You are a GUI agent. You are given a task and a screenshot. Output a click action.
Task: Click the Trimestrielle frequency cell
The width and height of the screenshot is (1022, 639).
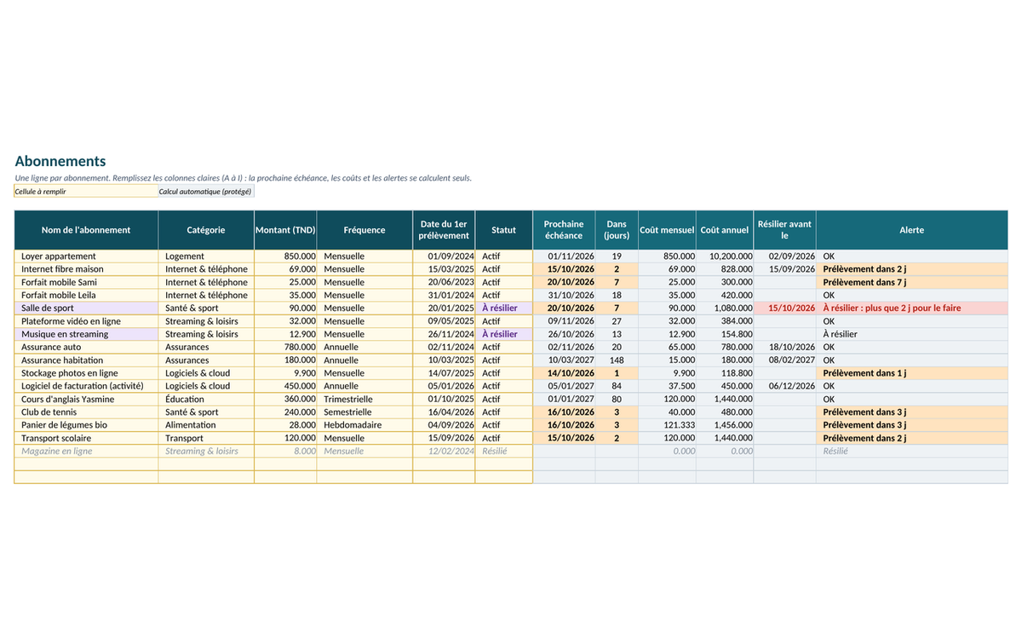click(x=365, y=400)
